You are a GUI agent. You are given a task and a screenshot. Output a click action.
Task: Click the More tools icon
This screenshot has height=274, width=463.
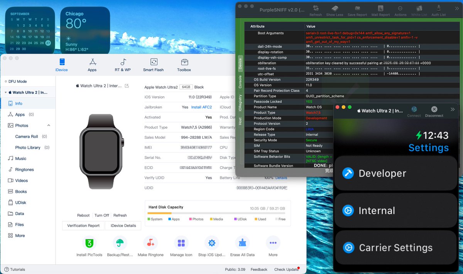coord(273,243)
